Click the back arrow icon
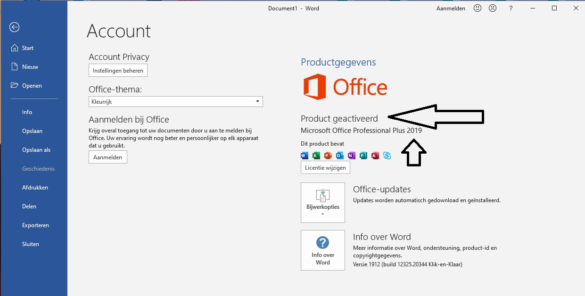Image resolution: width=585 pixels, height=296 pixels. click(x=14, y=27)
